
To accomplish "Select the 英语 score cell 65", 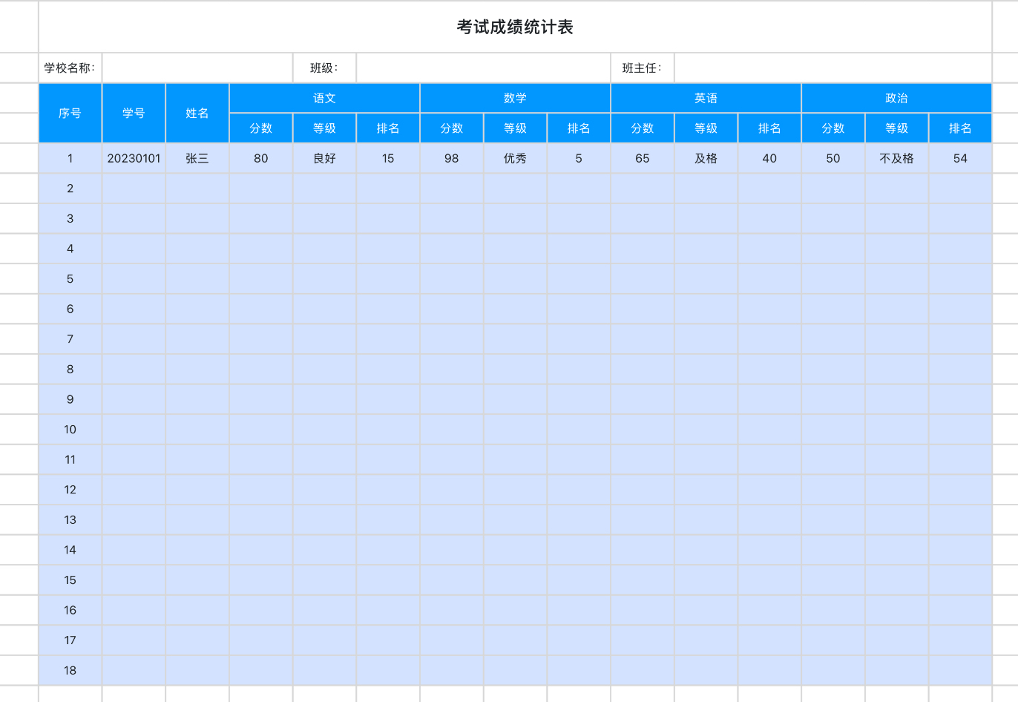I will [x=643, y=158].
